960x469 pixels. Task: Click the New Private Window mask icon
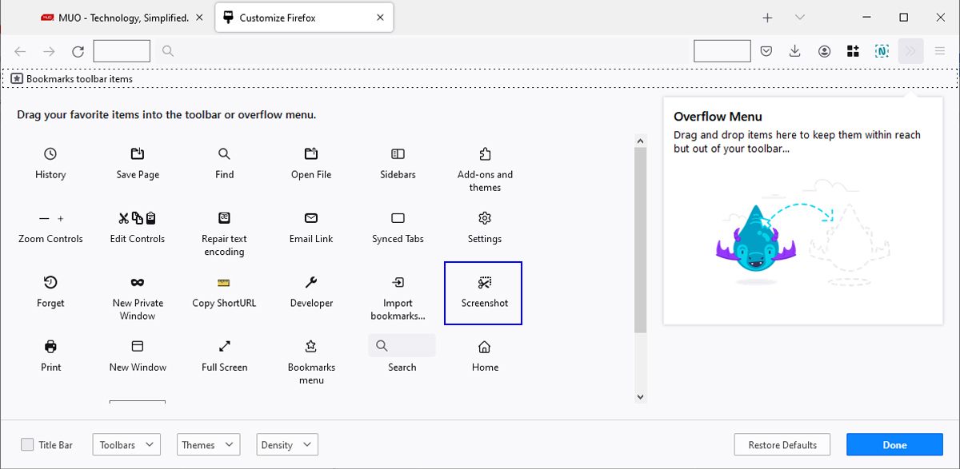138,282
